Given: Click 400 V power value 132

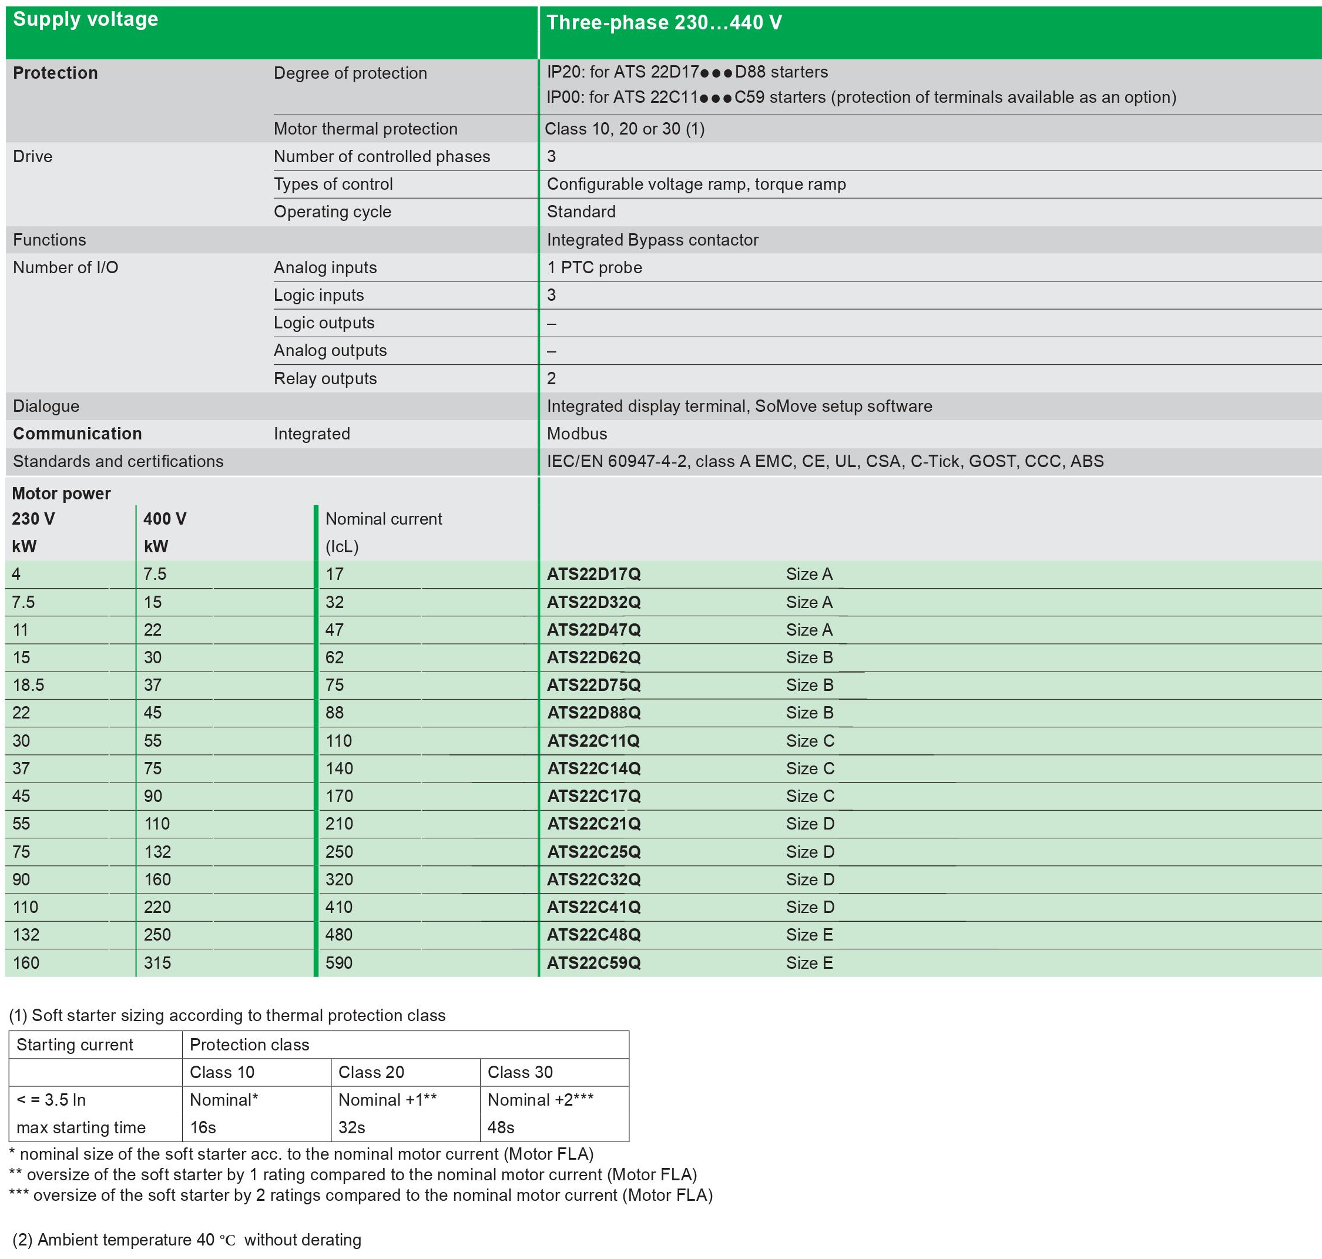Looking at the screenshot, I should pyautogui.click(x=157, y=852).
